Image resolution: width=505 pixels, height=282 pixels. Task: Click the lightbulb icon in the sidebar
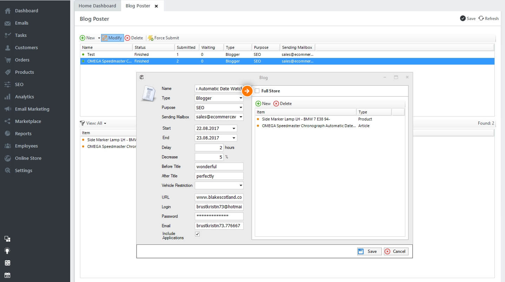[x=7, y=251]
